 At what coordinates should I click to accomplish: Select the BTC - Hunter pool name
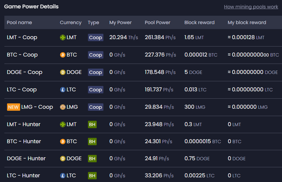[24, 142]
